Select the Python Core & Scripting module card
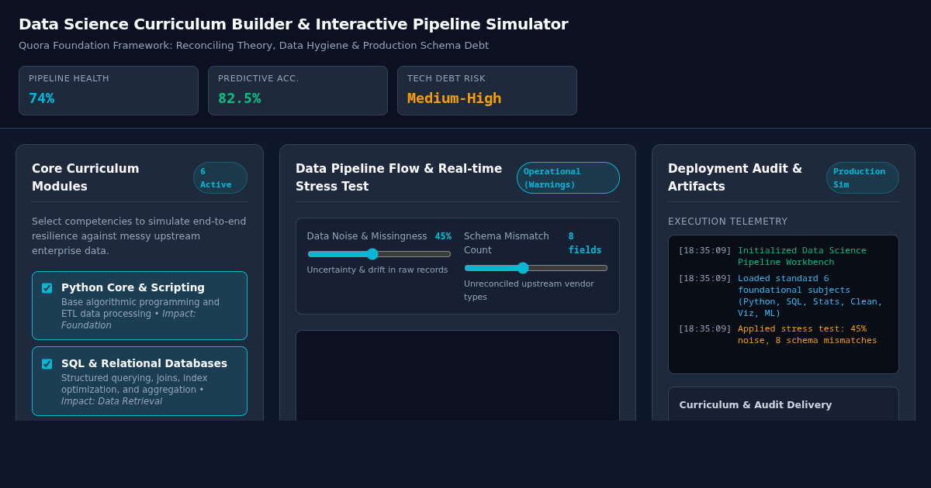This screenshot has height=488, width=931. [x=140, y=305]
